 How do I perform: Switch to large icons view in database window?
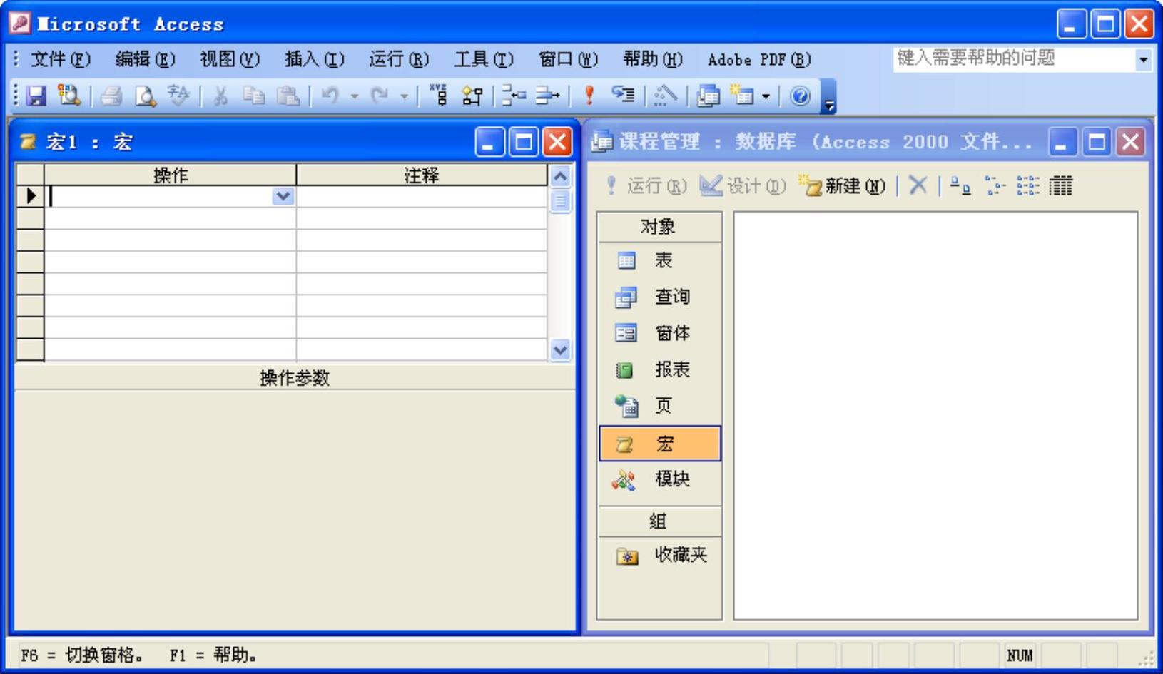(960, 186)
